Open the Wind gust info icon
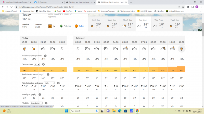The width and height of the screenshot is (204, 114). [x=40, y=94]
